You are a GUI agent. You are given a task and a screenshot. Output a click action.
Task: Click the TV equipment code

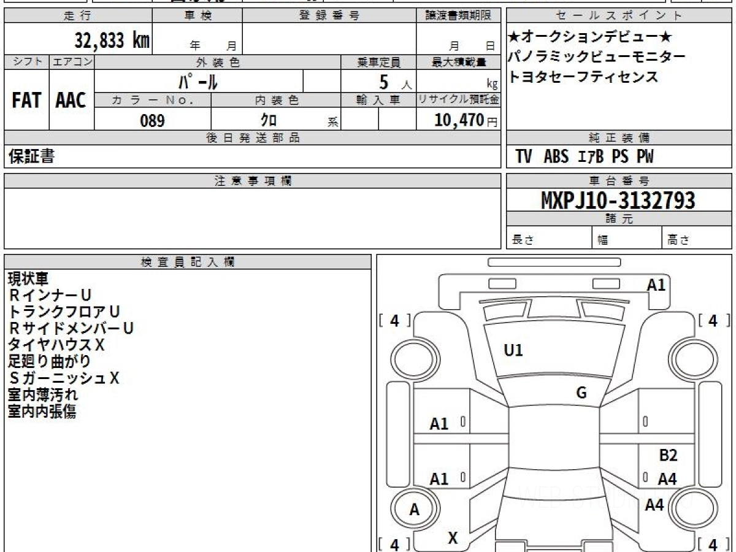[x=524, y=156]
